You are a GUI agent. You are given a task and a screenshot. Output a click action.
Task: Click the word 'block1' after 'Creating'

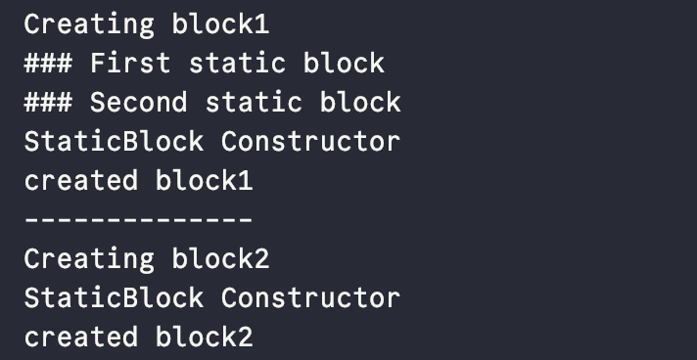pyautogui.click(x=221, y=24)
